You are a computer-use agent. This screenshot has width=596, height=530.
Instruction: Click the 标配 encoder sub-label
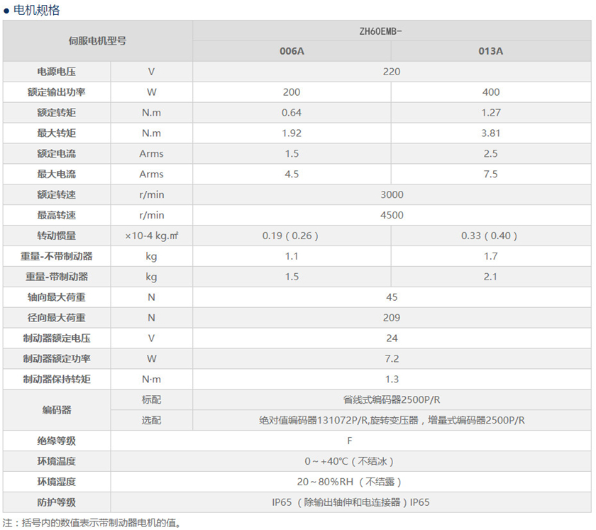(151, 399)
